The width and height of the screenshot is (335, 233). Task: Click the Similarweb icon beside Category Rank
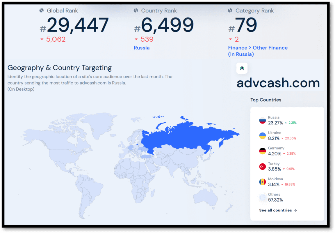tap(230, 10)
